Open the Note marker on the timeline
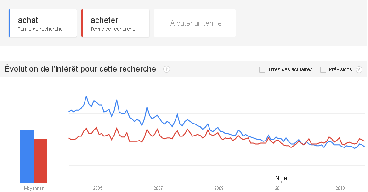368x192 pixels. coord(280,178)
